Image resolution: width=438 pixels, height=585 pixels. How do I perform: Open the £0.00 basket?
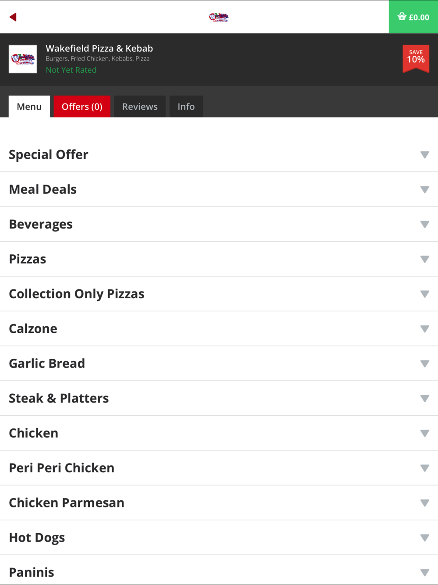[x=413, y=17]
